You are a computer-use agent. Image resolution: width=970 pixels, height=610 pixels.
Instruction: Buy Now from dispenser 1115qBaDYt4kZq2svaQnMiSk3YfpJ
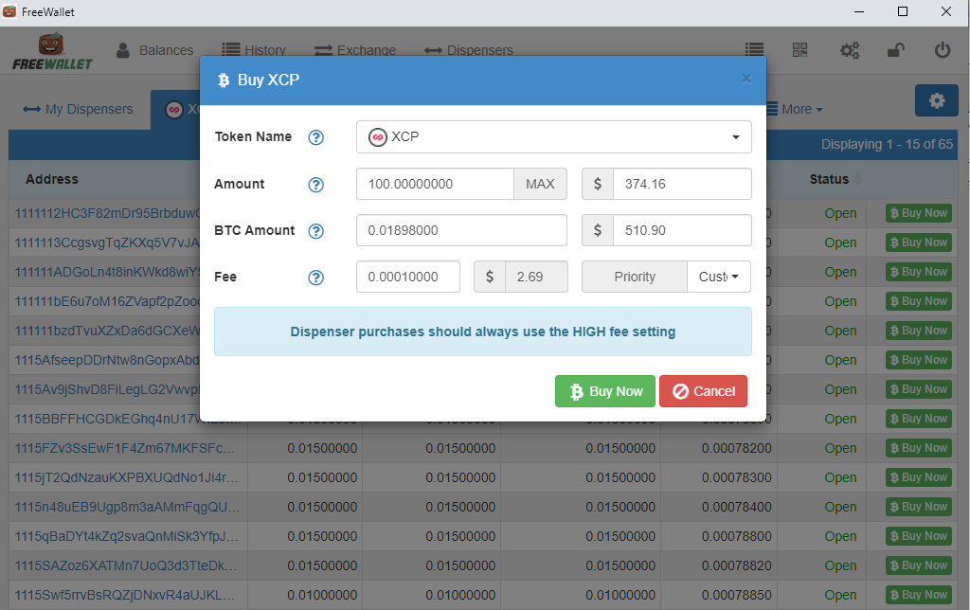(x=918, y=536)
